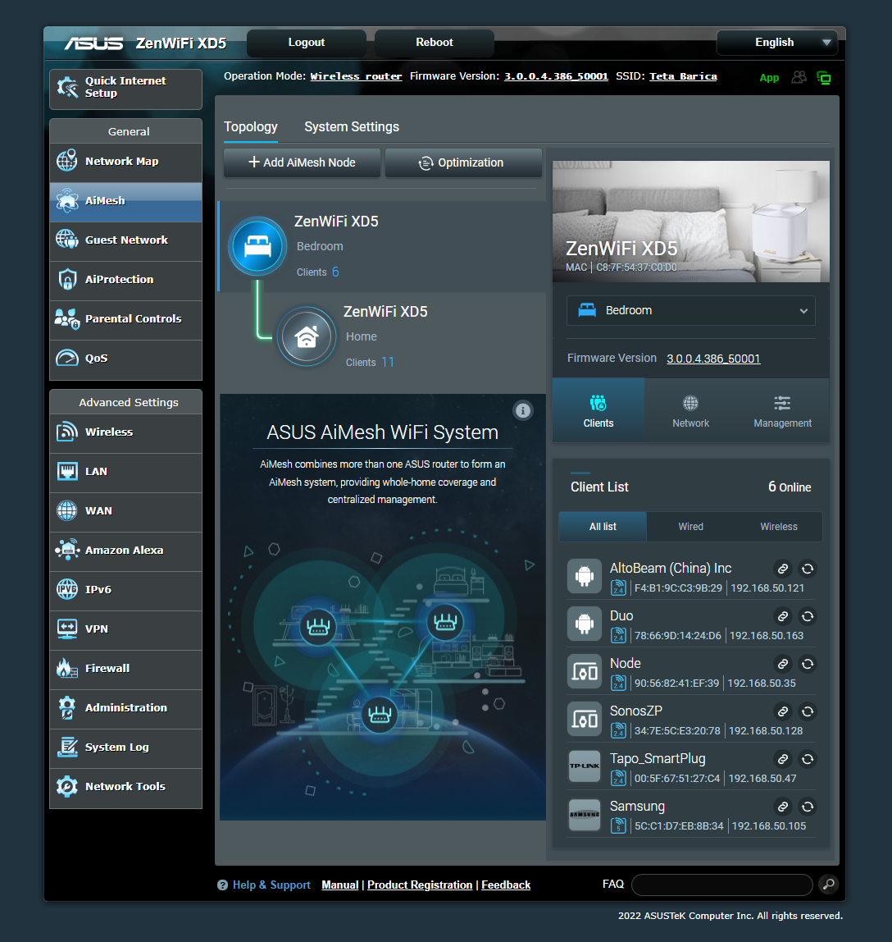Open the Wireless router operation mode link
This screenshot has height=942, width=892.
tap(356, 76)
